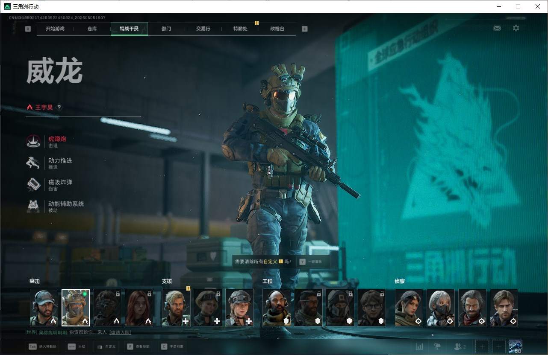This screenshot has width=548, height=355.
Task: Select locked masked 工程 operator portrait
Action: (x=340, y=308)
